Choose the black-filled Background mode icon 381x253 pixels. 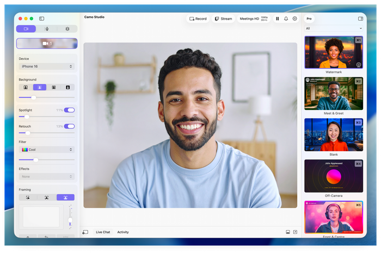(x=68, y=87)
